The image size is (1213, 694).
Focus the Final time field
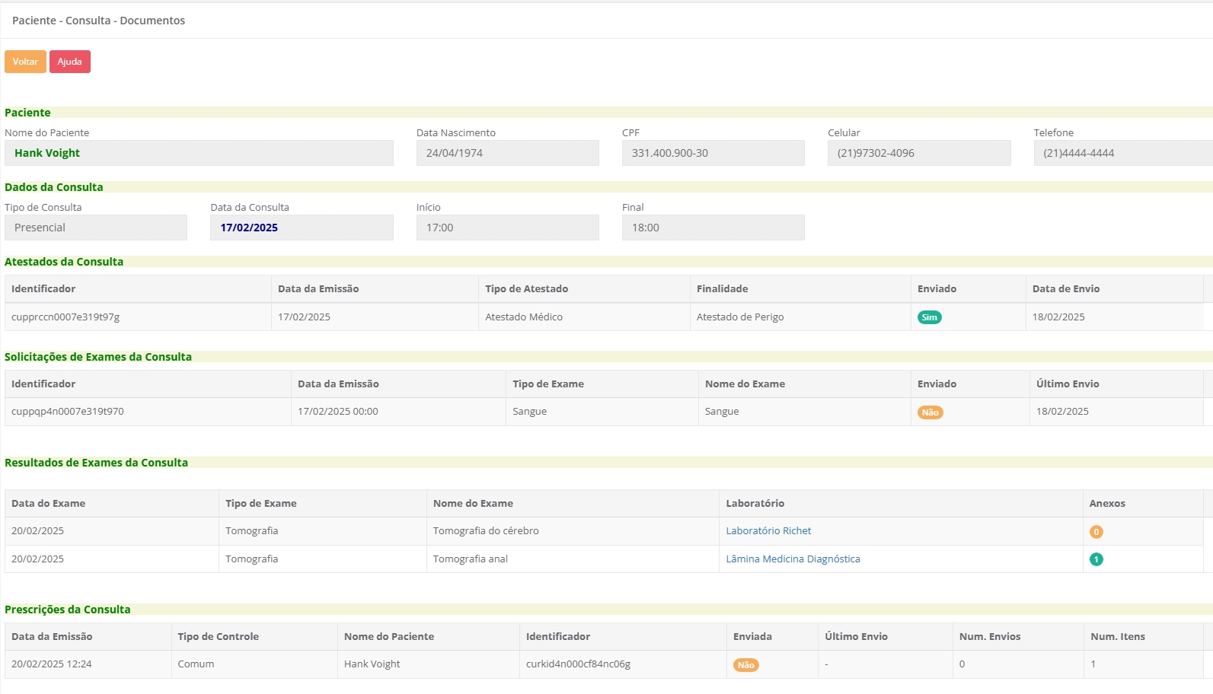[713, 228]
